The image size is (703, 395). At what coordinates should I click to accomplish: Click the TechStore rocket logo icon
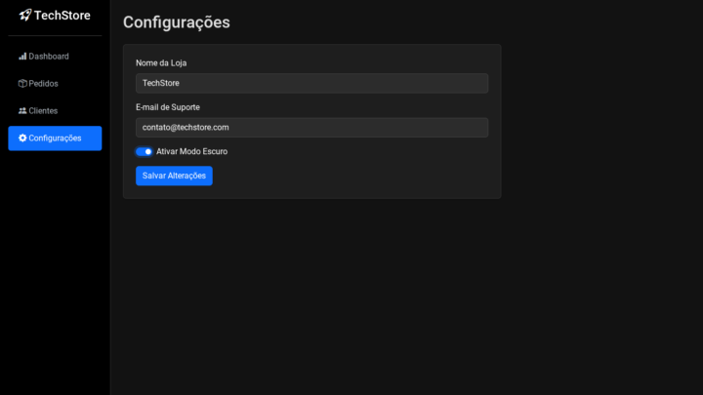(25, 16)
